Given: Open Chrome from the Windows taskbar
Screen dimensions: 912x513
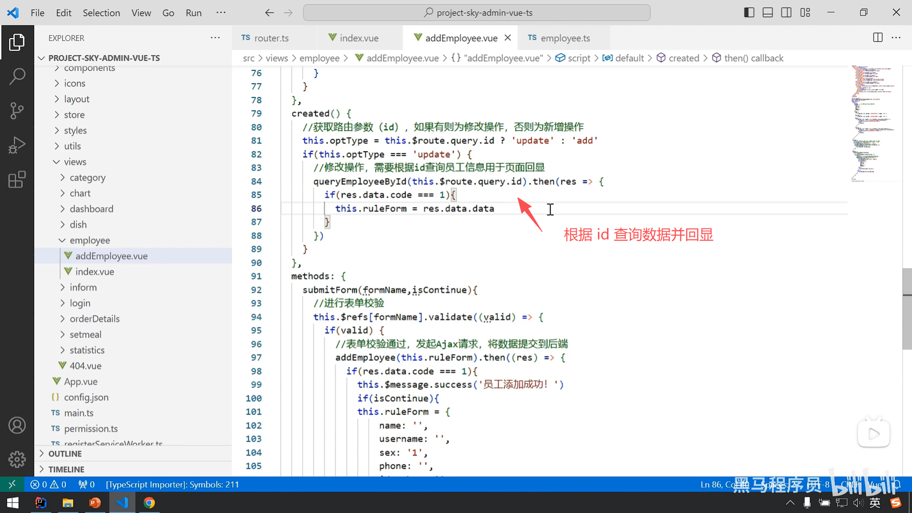Looking at the screenshot, I should tap(149, 503).
